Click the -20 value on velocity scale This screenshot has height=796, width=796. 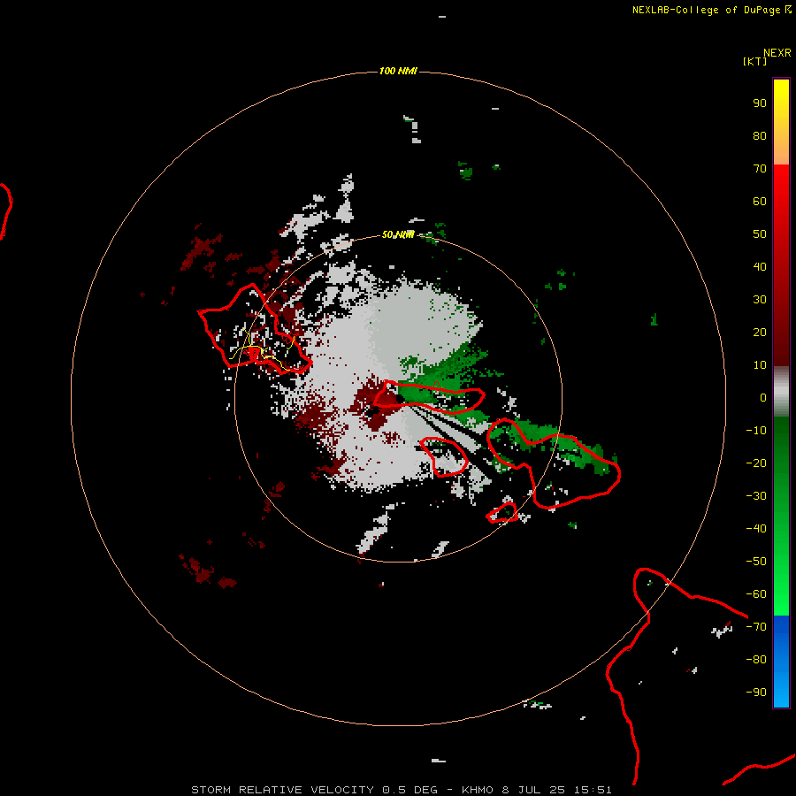tap(756, 463)
